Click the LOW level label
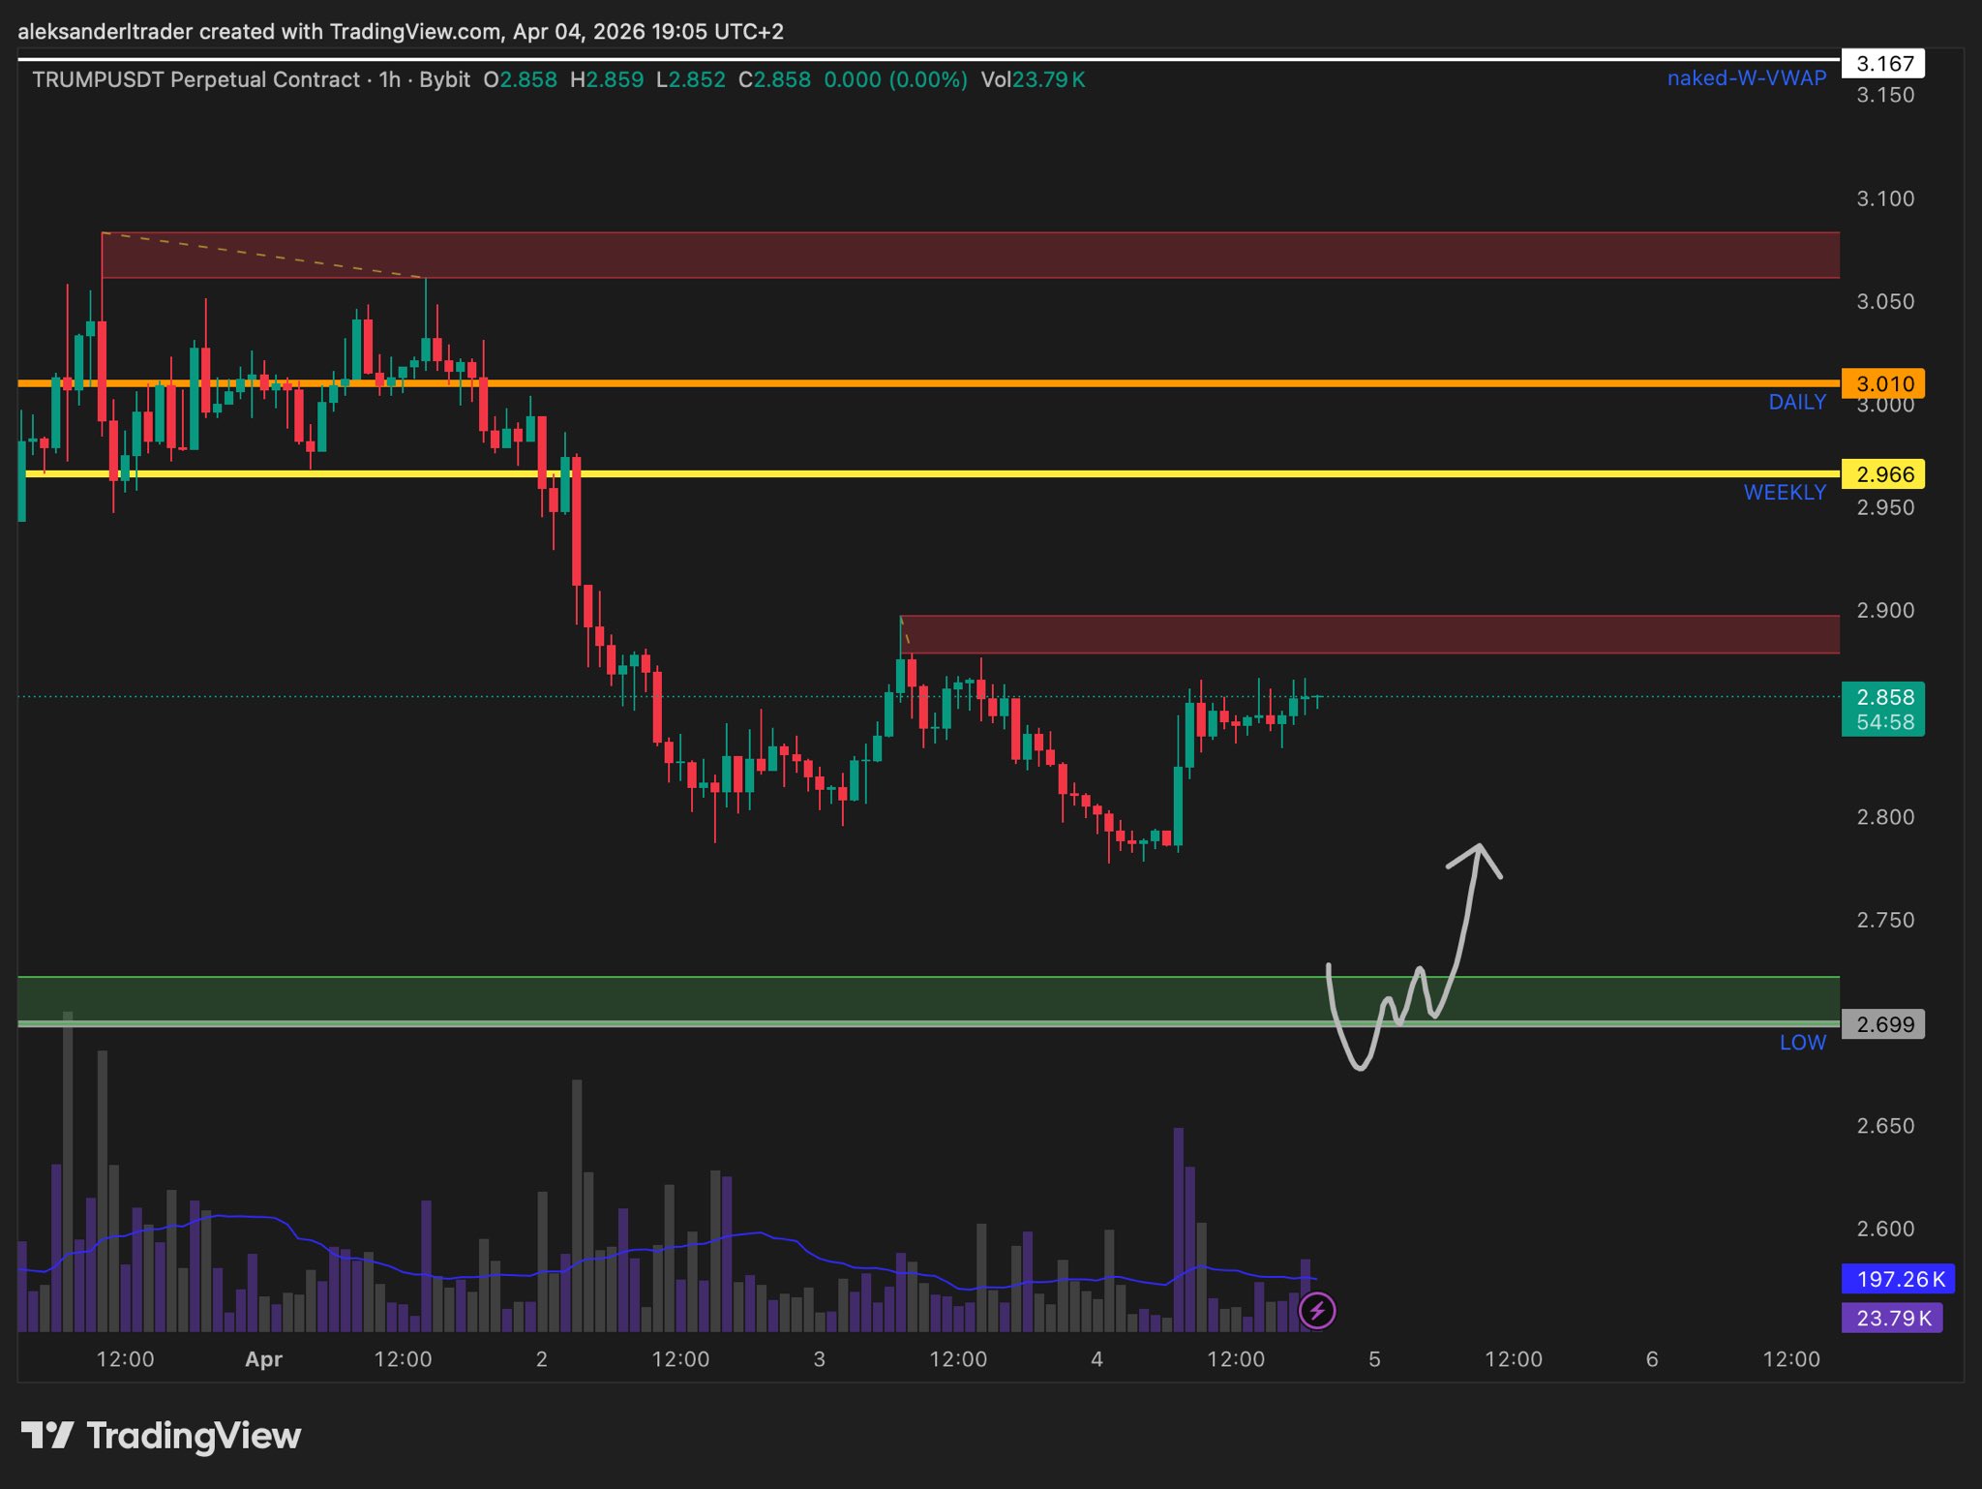The width and height of the screenshot is (1982, 1489). tap(1802, 1043)
